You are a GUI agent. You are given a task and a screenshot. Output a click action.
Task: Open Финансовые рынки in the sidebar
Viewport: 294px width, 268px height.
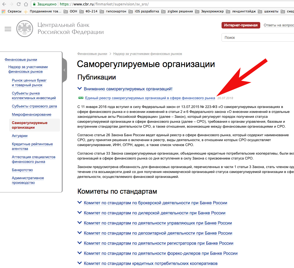(21, 60)
